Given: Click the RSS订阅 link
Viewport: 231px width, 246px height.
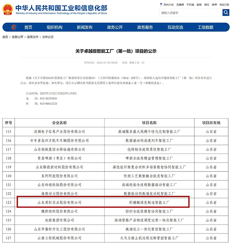Looking at the screenshot, I should pyautogui.click(x=224, y=5).
